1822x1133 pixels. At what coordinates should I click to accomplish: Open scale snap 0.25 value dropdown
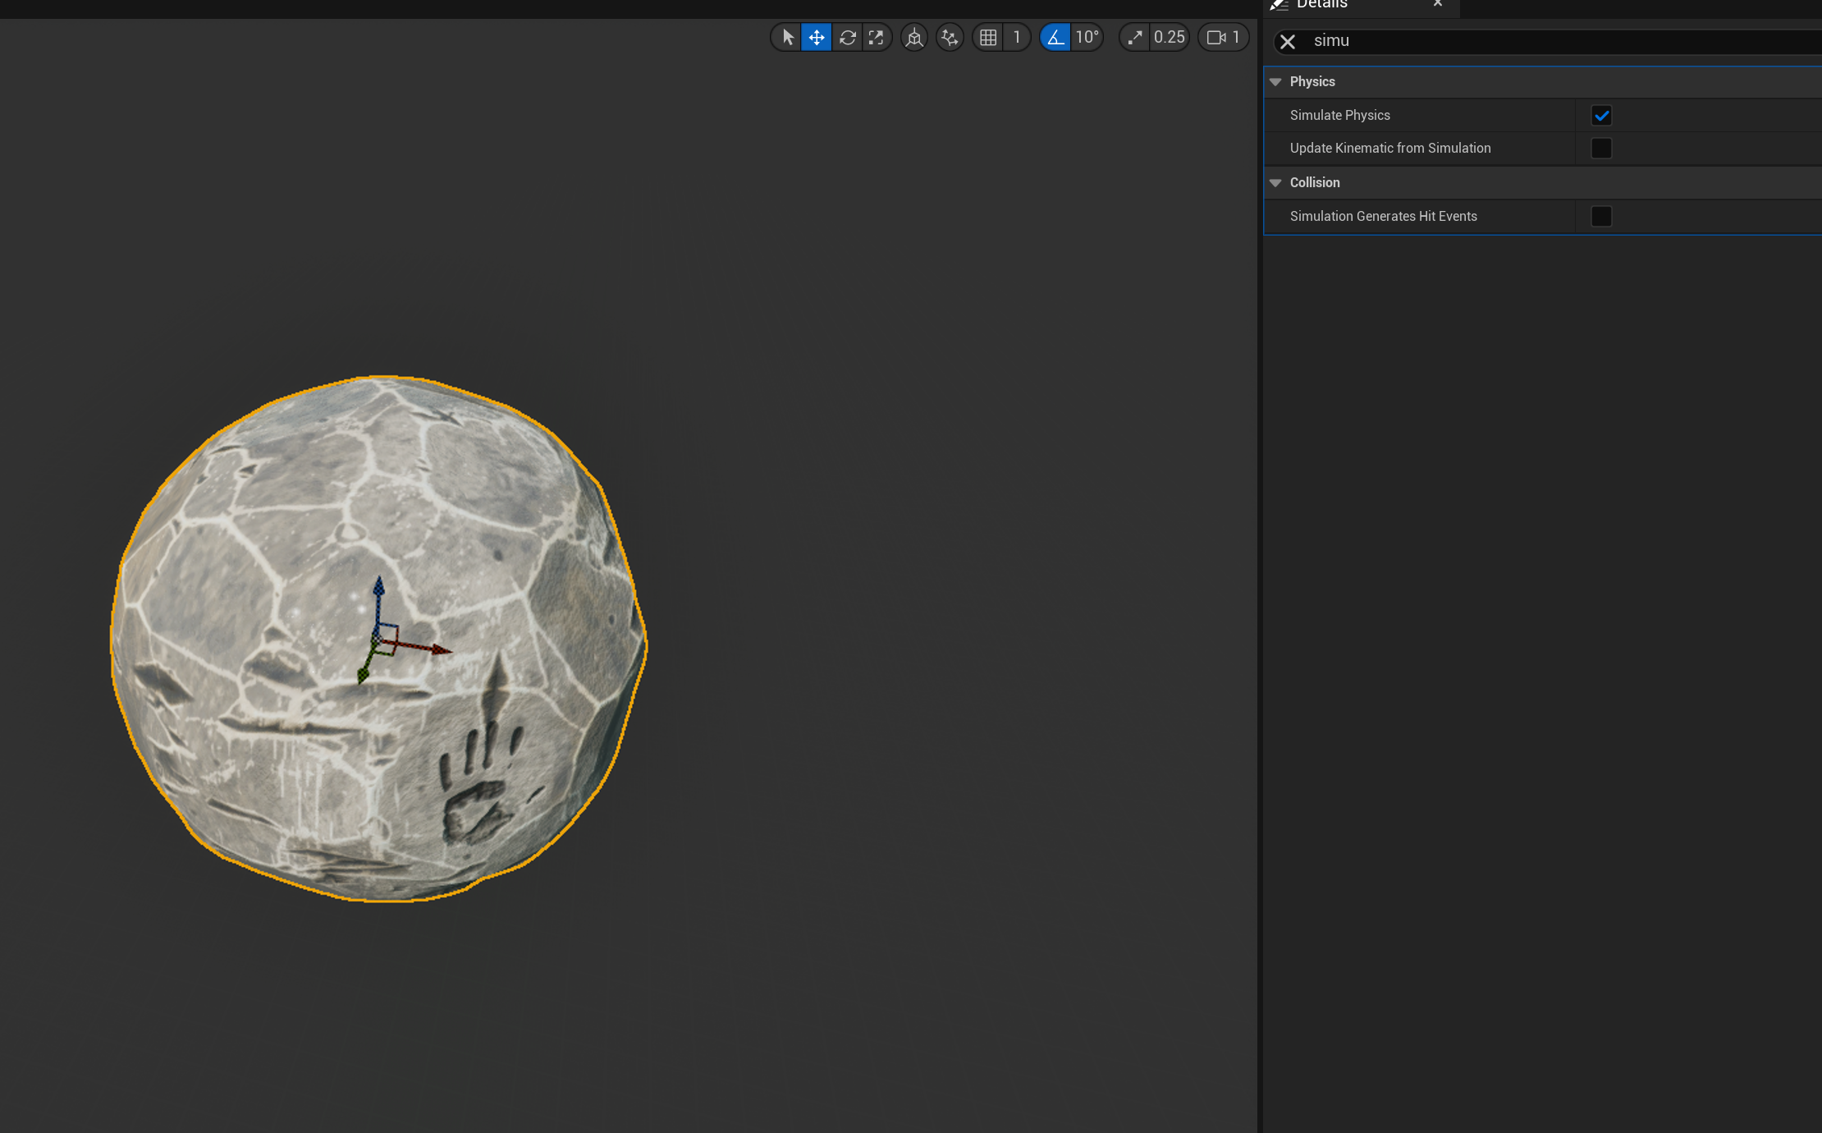pos(1169,38)
